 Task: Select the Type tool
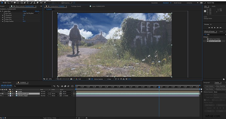[28, 3]
